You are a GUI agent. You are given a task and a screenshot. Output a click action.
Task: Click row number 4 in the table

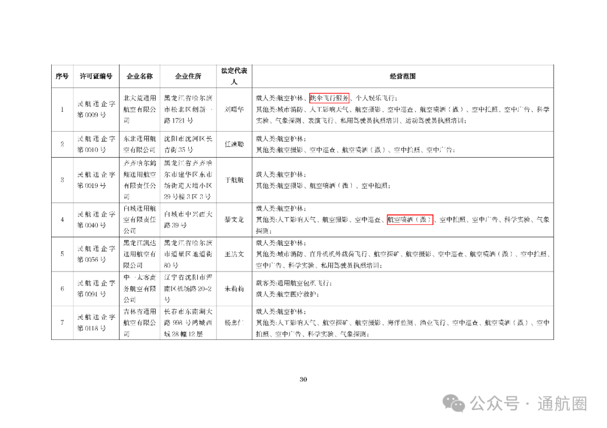pos(62,220)
